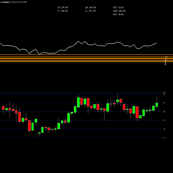Click the price axis label "11"
The image size is (173, 173).
point(164,138)
